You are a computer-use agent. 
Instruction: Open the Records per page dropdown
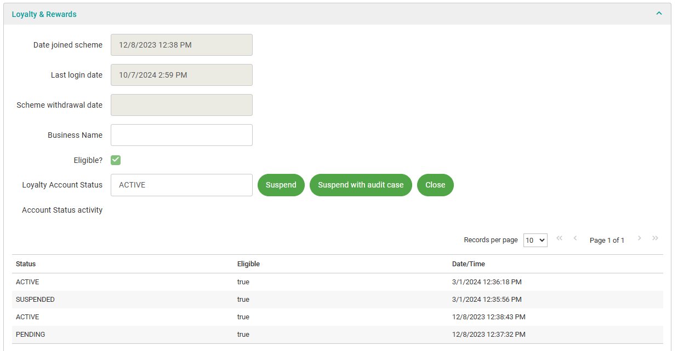pos(535,240)
